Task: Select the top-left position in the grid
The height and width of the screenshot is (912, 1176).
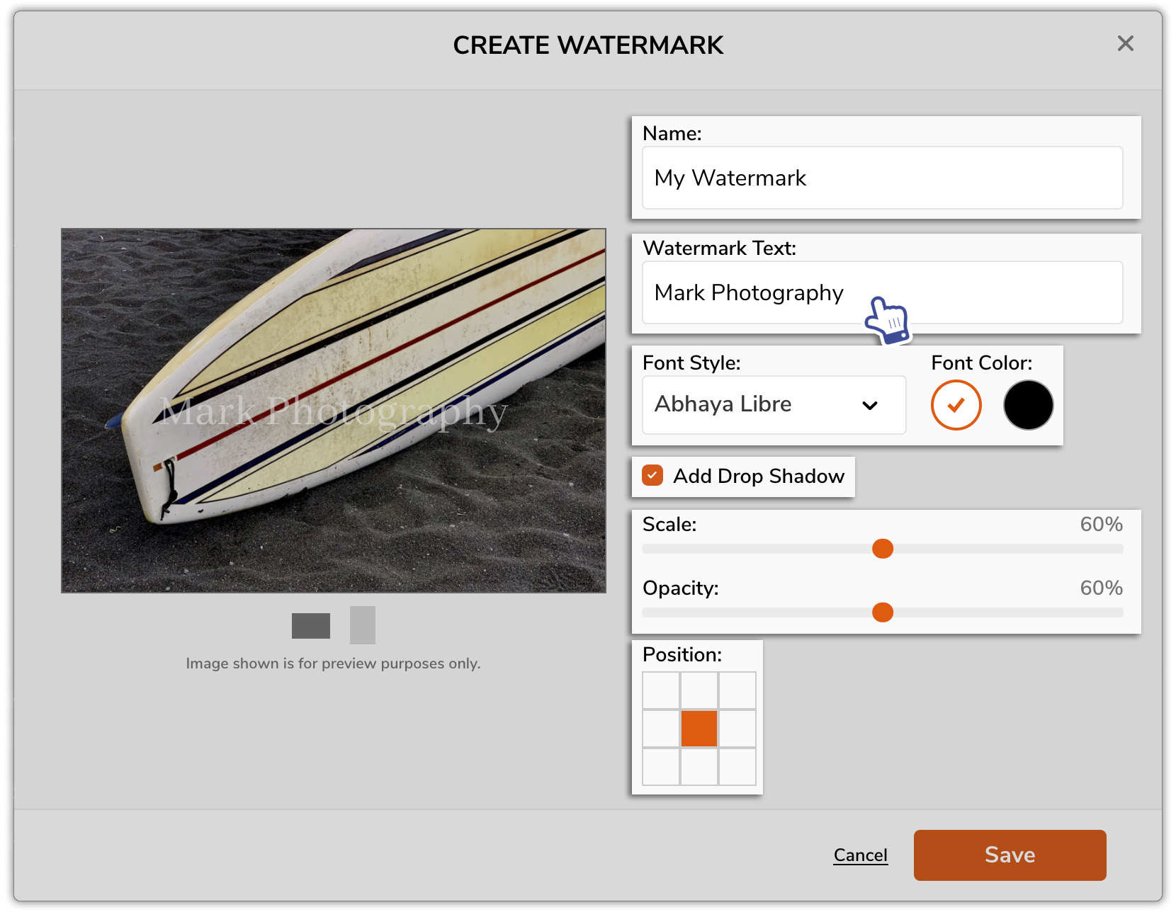Action: point(661,690)
